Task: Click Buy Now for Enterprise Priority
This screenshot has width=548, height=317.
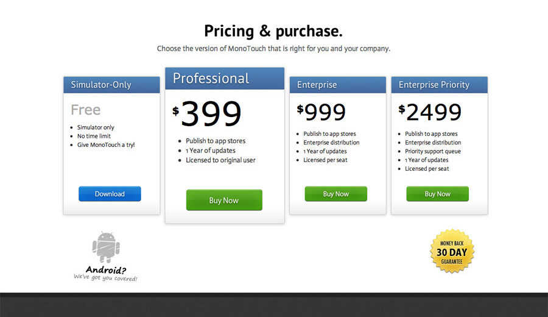Action: (x=438, y=194)
